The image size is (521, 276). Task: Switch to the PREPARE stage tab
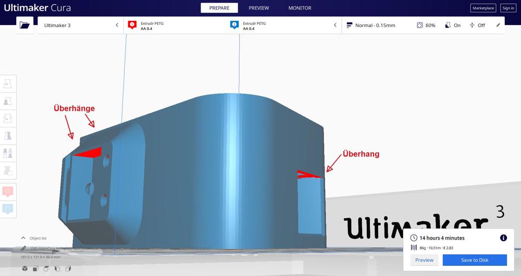[219, 8]
